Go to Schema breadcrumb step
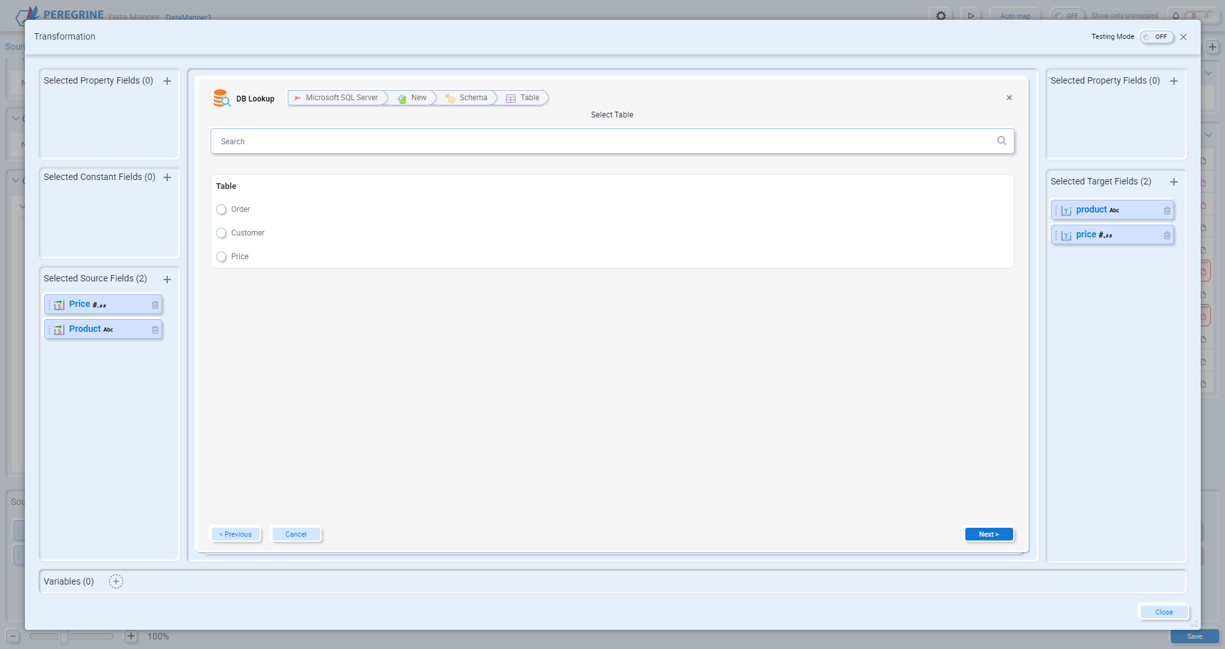 click(467, 98)
